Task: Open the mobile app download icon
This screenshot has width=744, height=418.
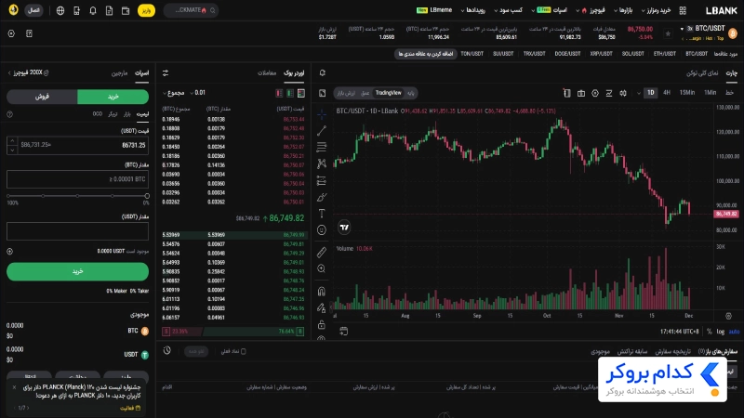Action: tap(77, 10)
